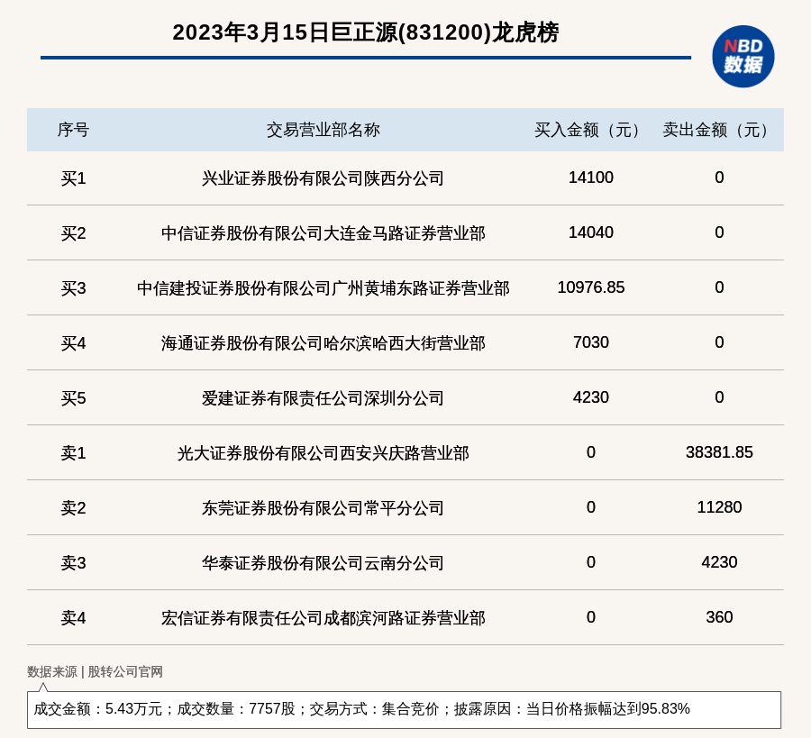Click the 卖4 row label

pos(73,618)
